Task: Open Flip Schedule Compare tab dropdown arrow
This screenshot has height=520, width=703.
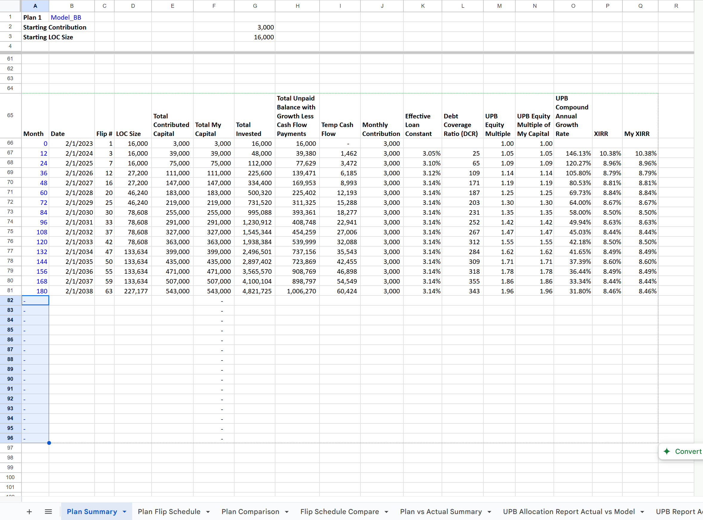Action: (386, 512)
